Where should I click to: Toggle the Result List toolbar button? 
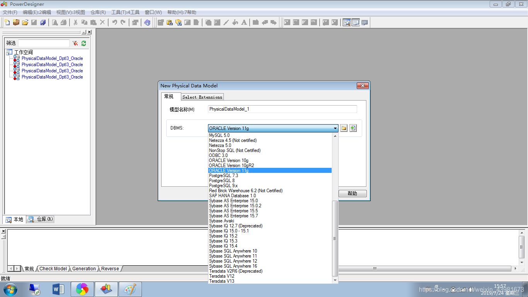tap(364, 22)
